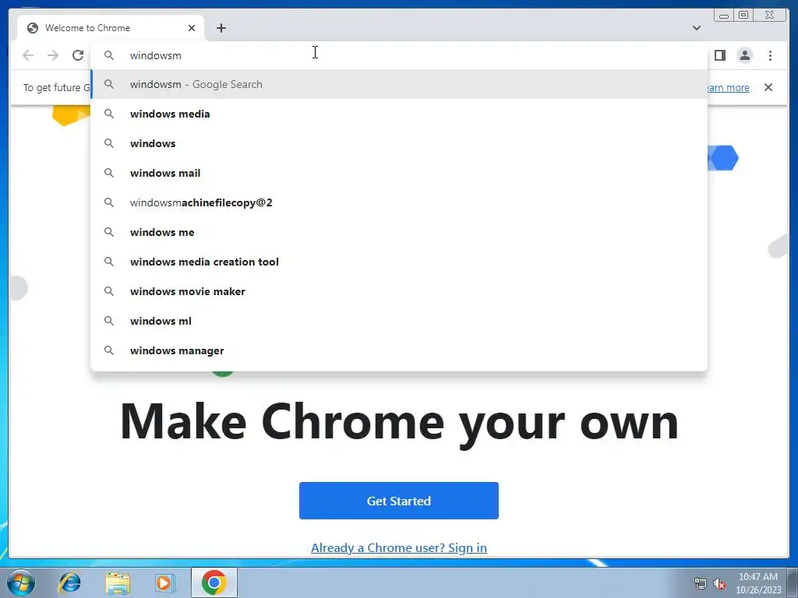Restore down the Chrome window

pos(743,16)
